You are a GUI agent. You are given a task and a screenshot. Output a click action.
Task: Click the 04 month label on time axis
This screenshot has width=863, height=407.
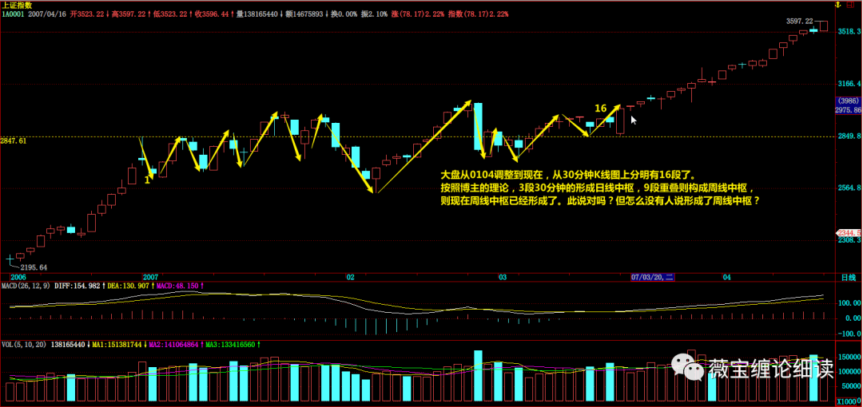click(x=726, y=277)
